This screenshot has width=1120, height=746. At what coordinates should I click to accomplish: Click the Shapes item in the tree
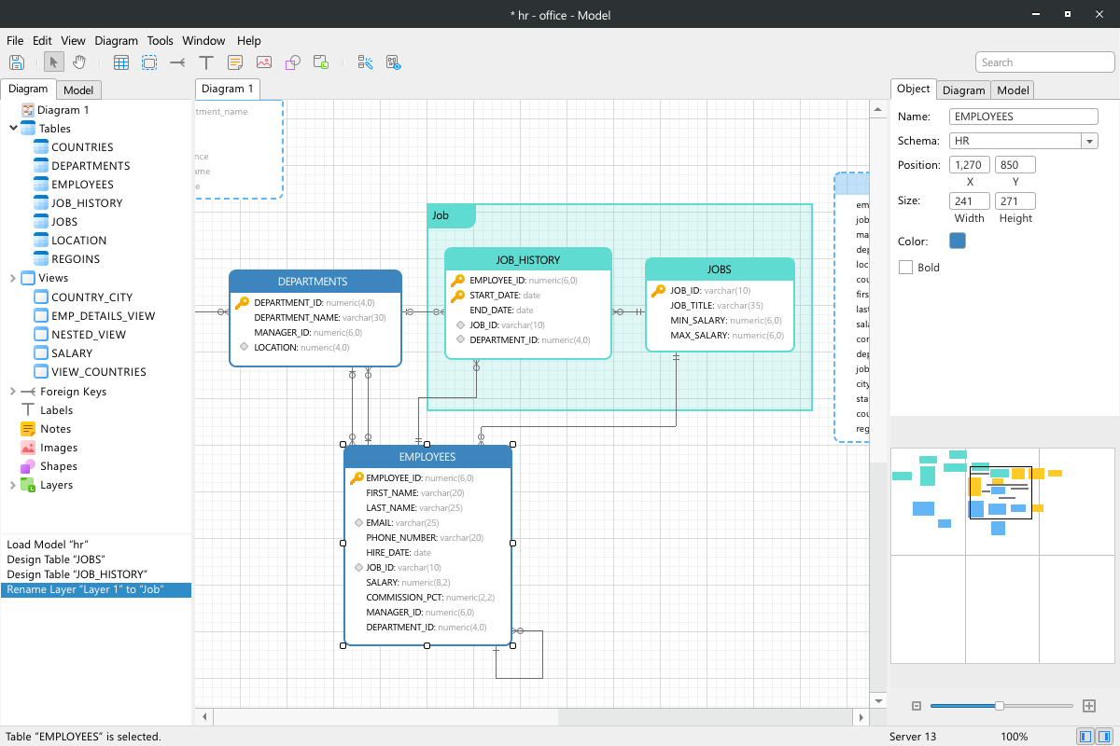pyautogui.click(x=59, y=466)
